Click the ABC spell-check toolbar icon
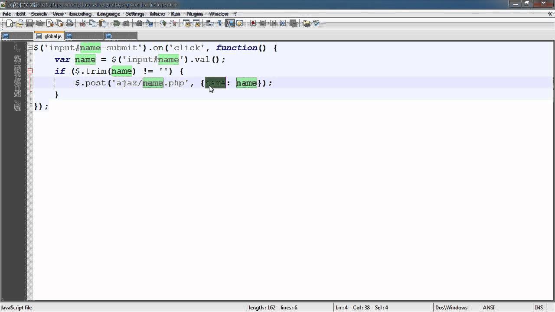The width and height of the screenshot is (555, 312). 317,23
